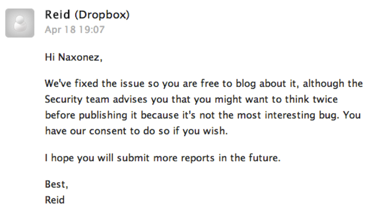Click the Reid signature at message bottom
The height and width of the screenshot is (215, 367).
(55, 200)
